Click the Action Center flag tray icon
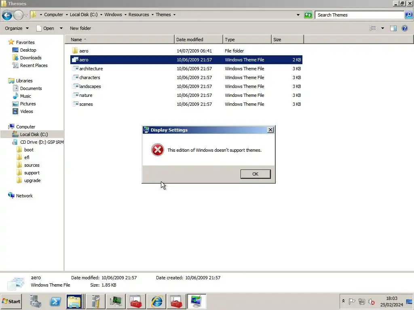This screenshot has height=310, width=414. point(352,301)
